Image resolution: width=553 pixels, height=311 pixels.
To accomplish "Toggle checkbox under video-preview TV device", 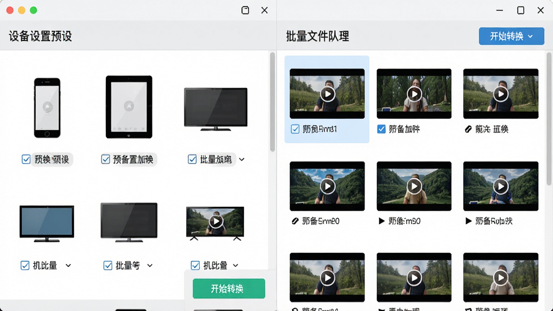I will (x=195, y=266).
